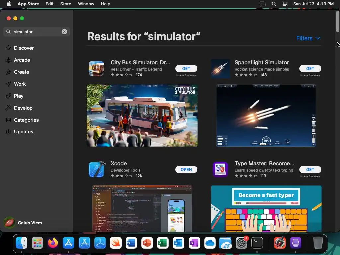Click the Spaceflight Simulator title
Screen dimensions: 340x255
[262, 62]
